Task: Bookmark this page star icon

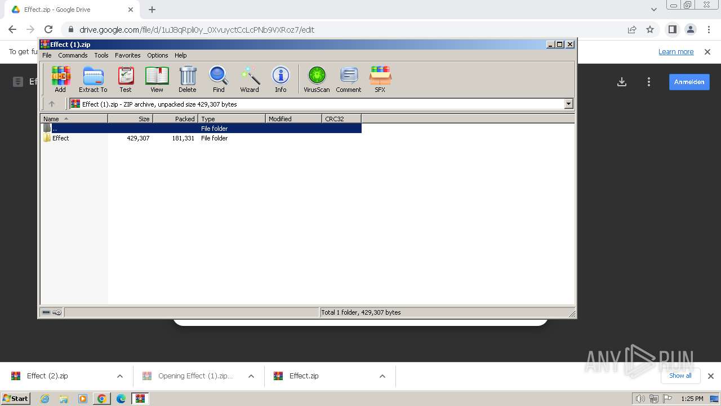Action: point(650,29)
